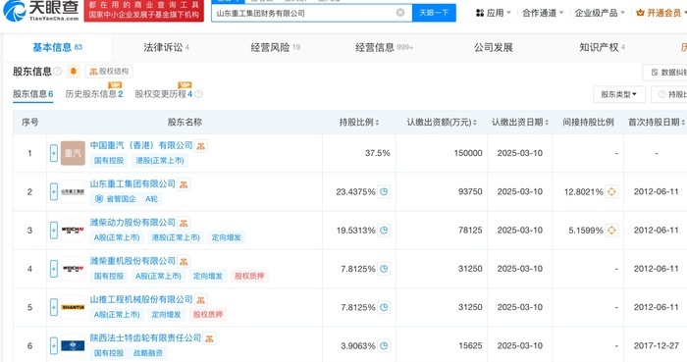This screenshot has width=687, height=362.
Task: Click the help icon next to 股东信息 heading
Action: [x=57, y=71]
